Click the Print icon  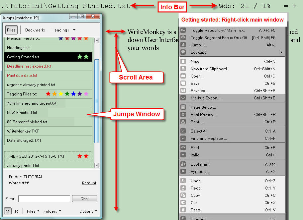click(x=183, y=122)
